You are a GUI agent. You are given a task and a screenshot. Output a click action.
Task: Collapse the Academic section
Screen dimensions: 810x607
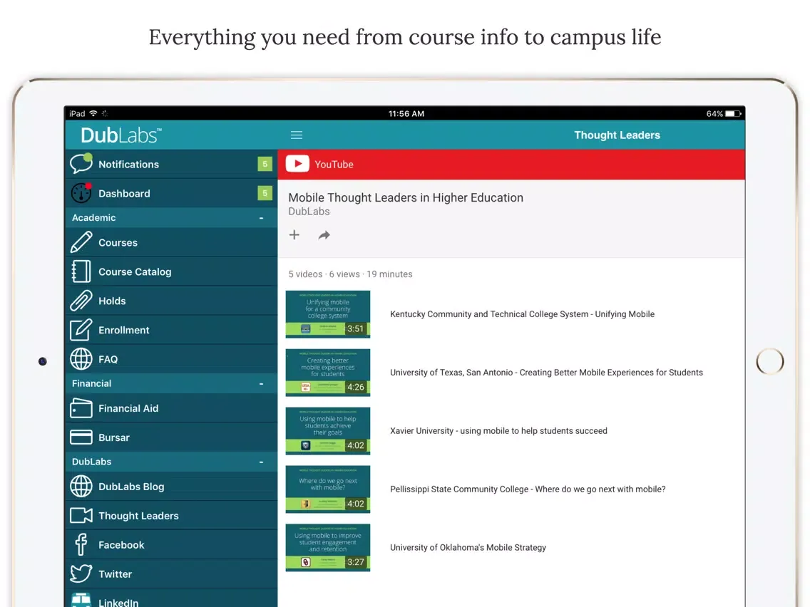click(x=262, y=218)
